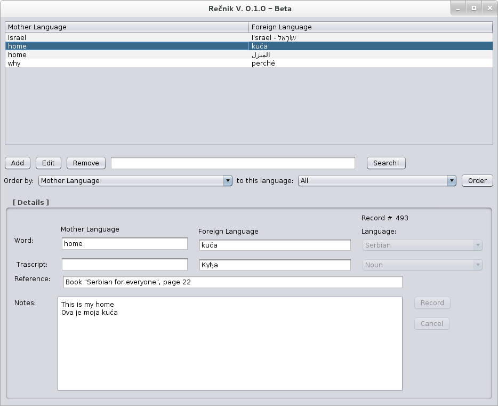The width and height of the screenshot is (498, 406).
Task: Click inside the search text field
Action: (x=232, y=163)
